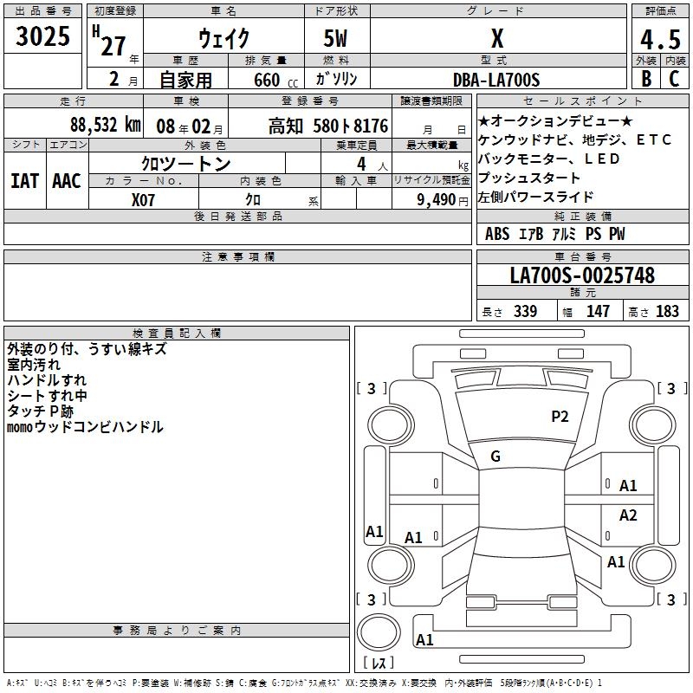Click the interior grade C cell
Viewport: 693px width, 693px height.
coord(675,78)
